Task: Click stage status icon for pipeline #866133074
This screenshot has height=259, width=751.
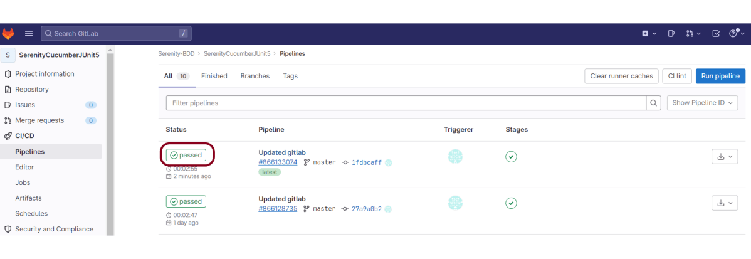Action: click(x=511, y=157)
